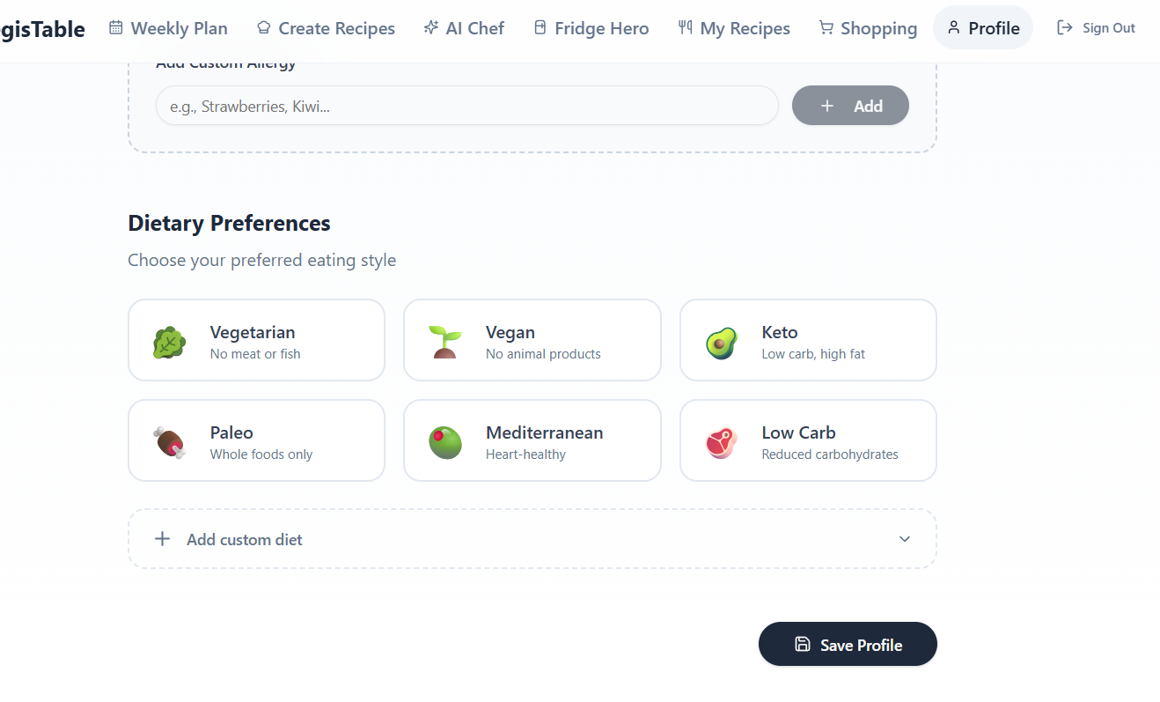This screenshot has height=702, width=1160.
Task: Click the Shopping cart icon
Action: click(826, 28)
